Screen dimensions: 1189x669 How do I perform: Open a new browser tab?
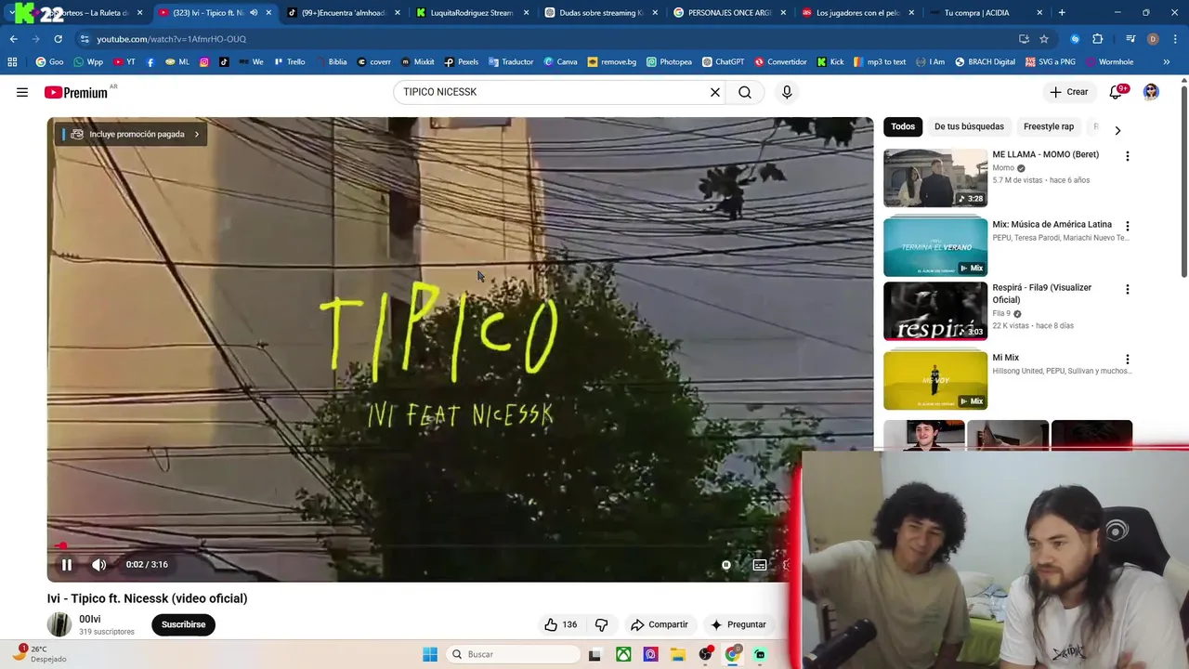(1062, 13)
